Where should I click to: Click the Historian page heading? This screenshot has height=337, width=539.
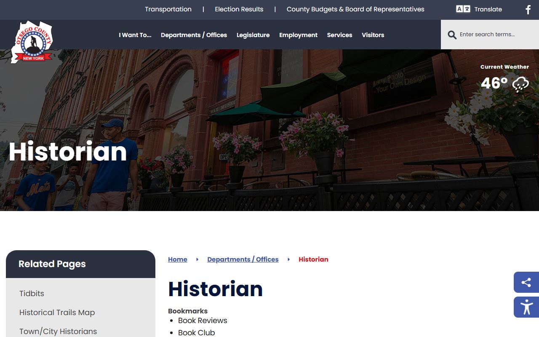[215, 289]
